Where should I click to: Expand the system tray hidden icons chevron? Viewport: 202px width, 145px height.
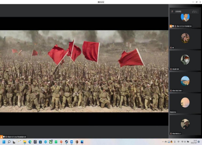coord(163,142)
